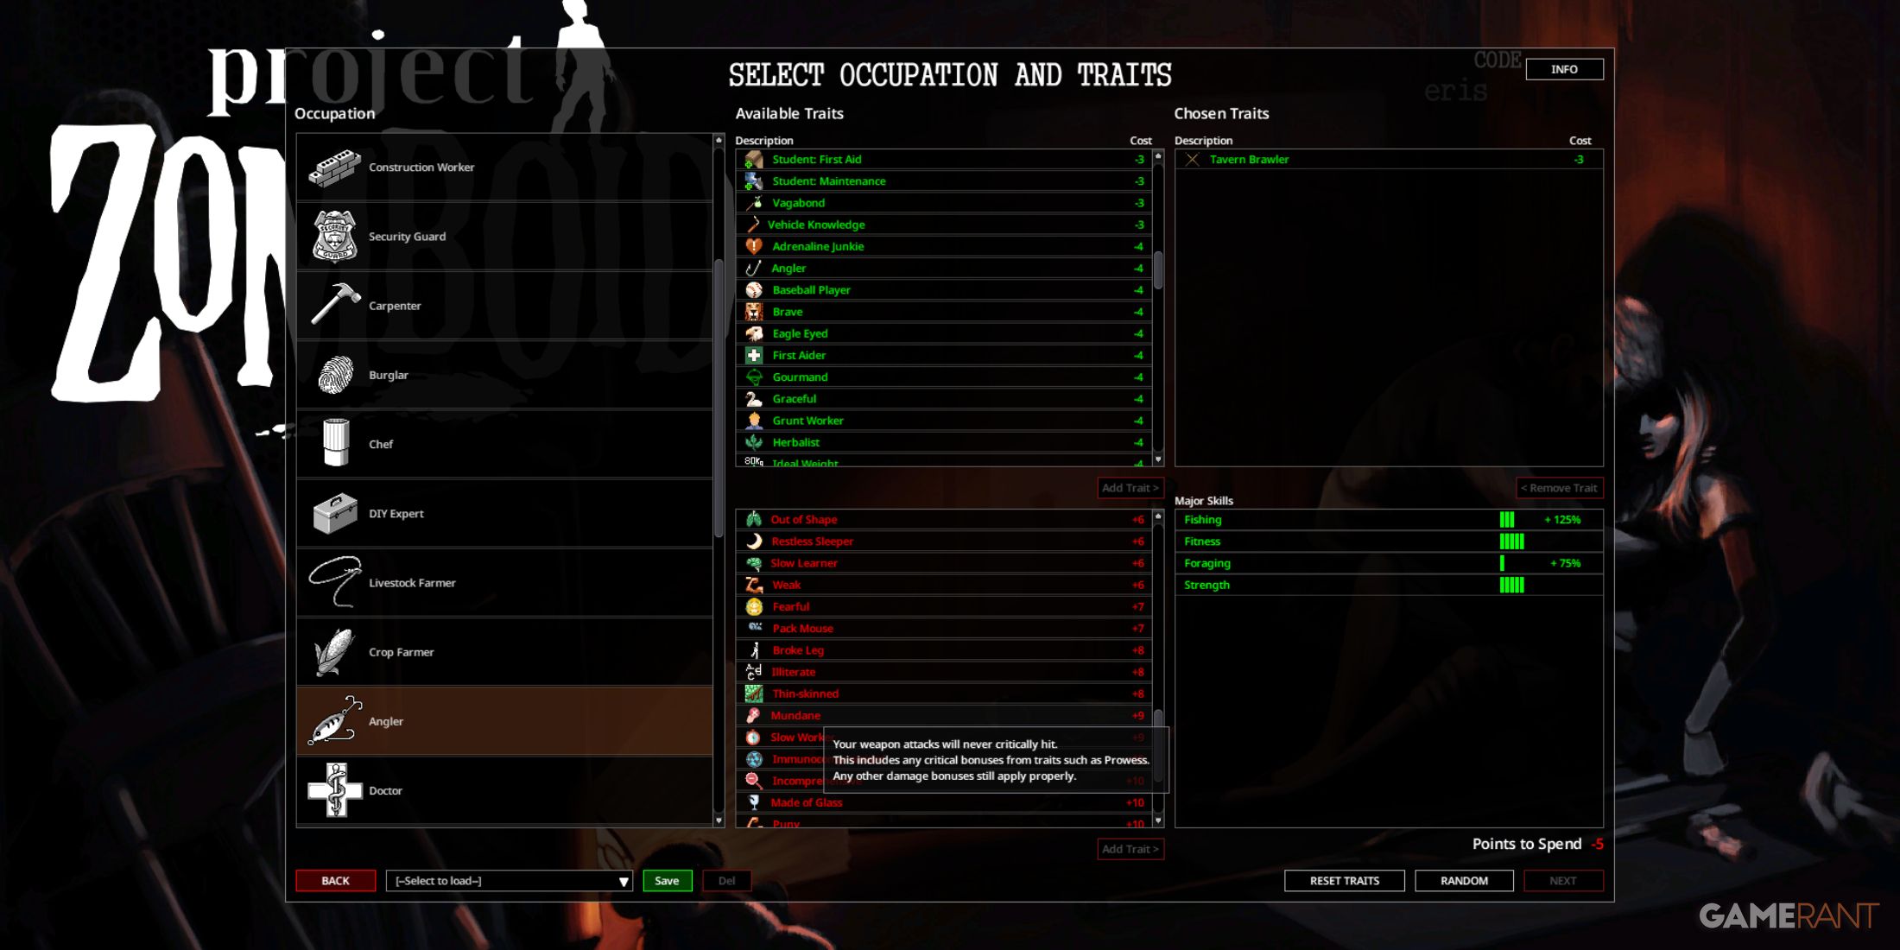The height and width of the screenshot is (950, 1900).
Task: Select the Doctor occupation icon
Action: (x=336, y=790)
